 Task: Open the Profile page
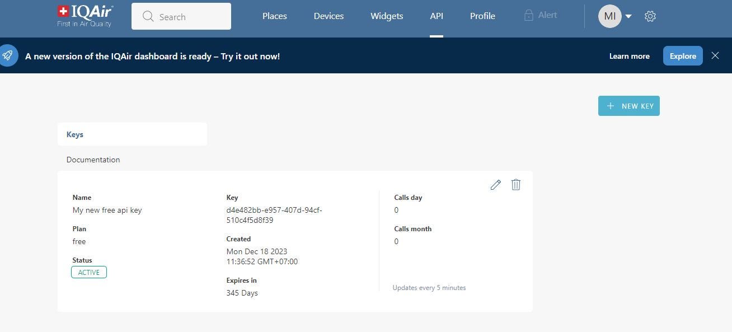[482, 16]
